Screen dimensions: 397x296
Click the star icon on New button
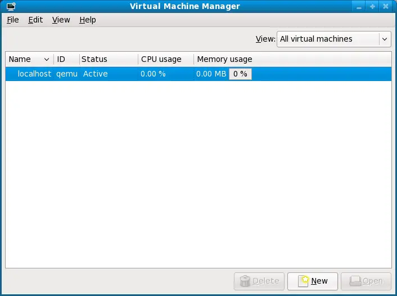click(x=304, y=280)
